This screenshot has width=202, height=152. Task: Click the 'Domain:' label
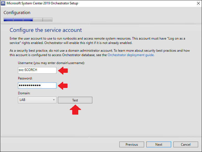click(x=24, y=93)
